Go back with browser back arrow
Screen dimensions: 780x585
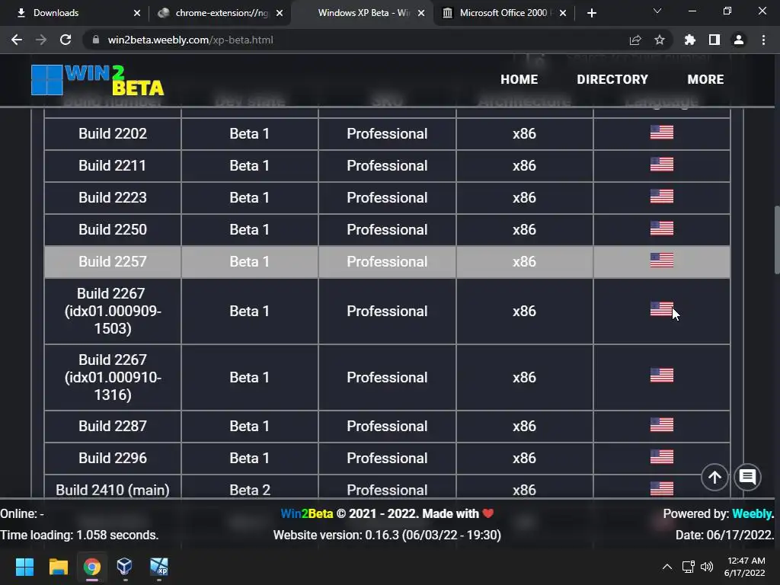click(x=17, y=40)
